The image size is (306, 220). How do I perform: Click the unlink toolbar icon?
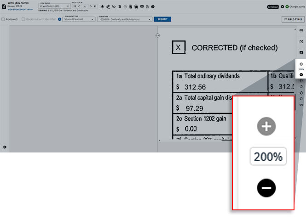114,6
